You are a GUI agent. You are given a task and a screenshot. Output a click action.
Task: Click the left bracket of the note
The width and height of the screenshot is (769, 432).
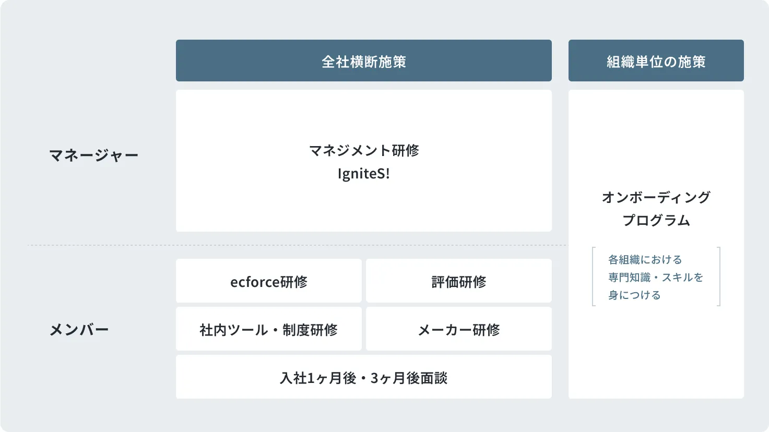pos(594,277)
